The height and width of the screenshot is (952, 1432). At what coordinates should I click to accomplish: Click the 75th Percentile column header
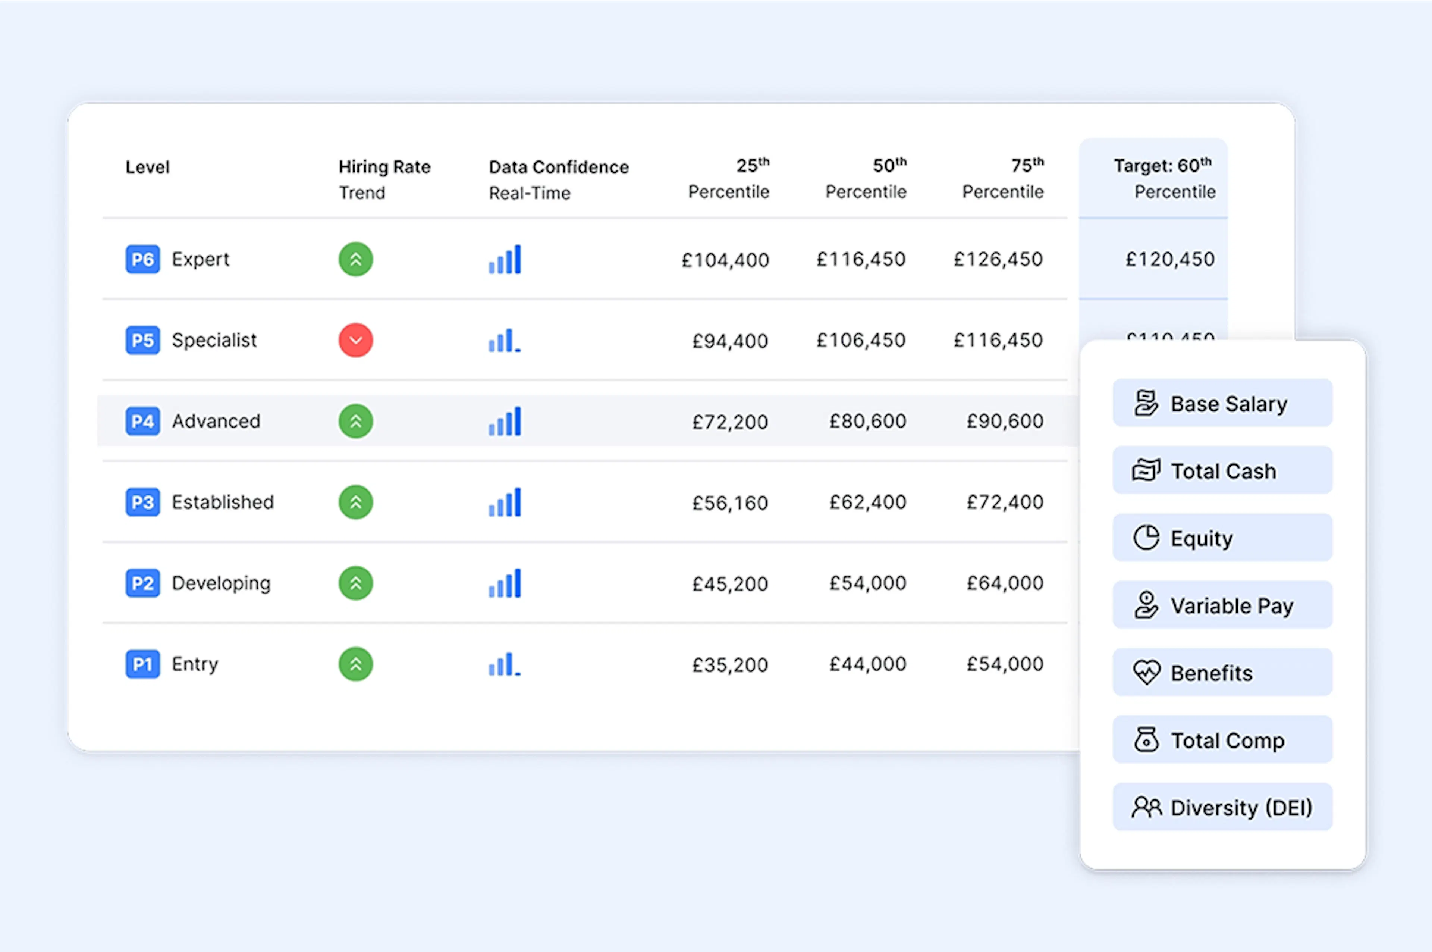point(1003,178)
